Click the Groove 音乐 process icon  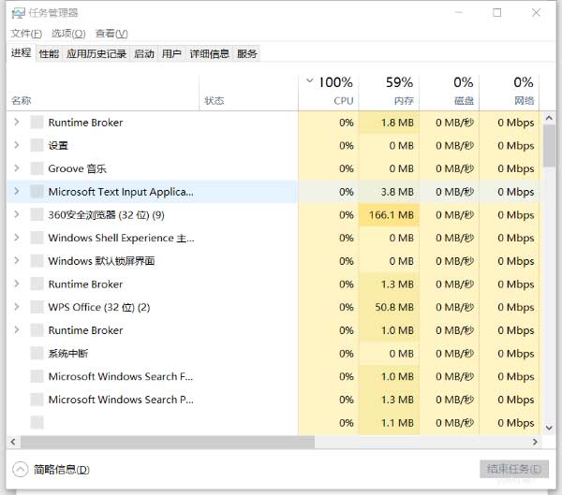point(37,168)
